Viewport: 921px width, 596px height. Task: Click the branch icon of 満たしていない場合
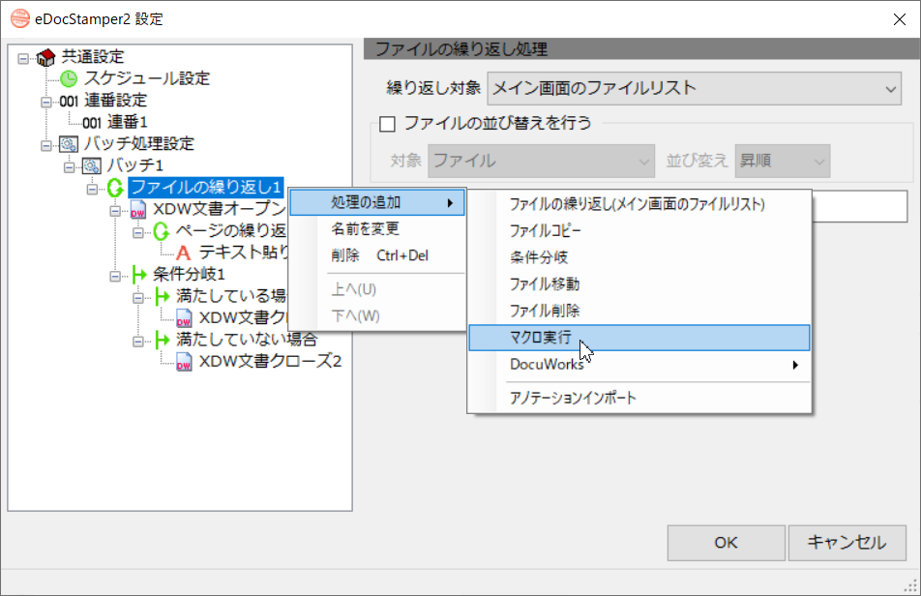coord(162,340)
